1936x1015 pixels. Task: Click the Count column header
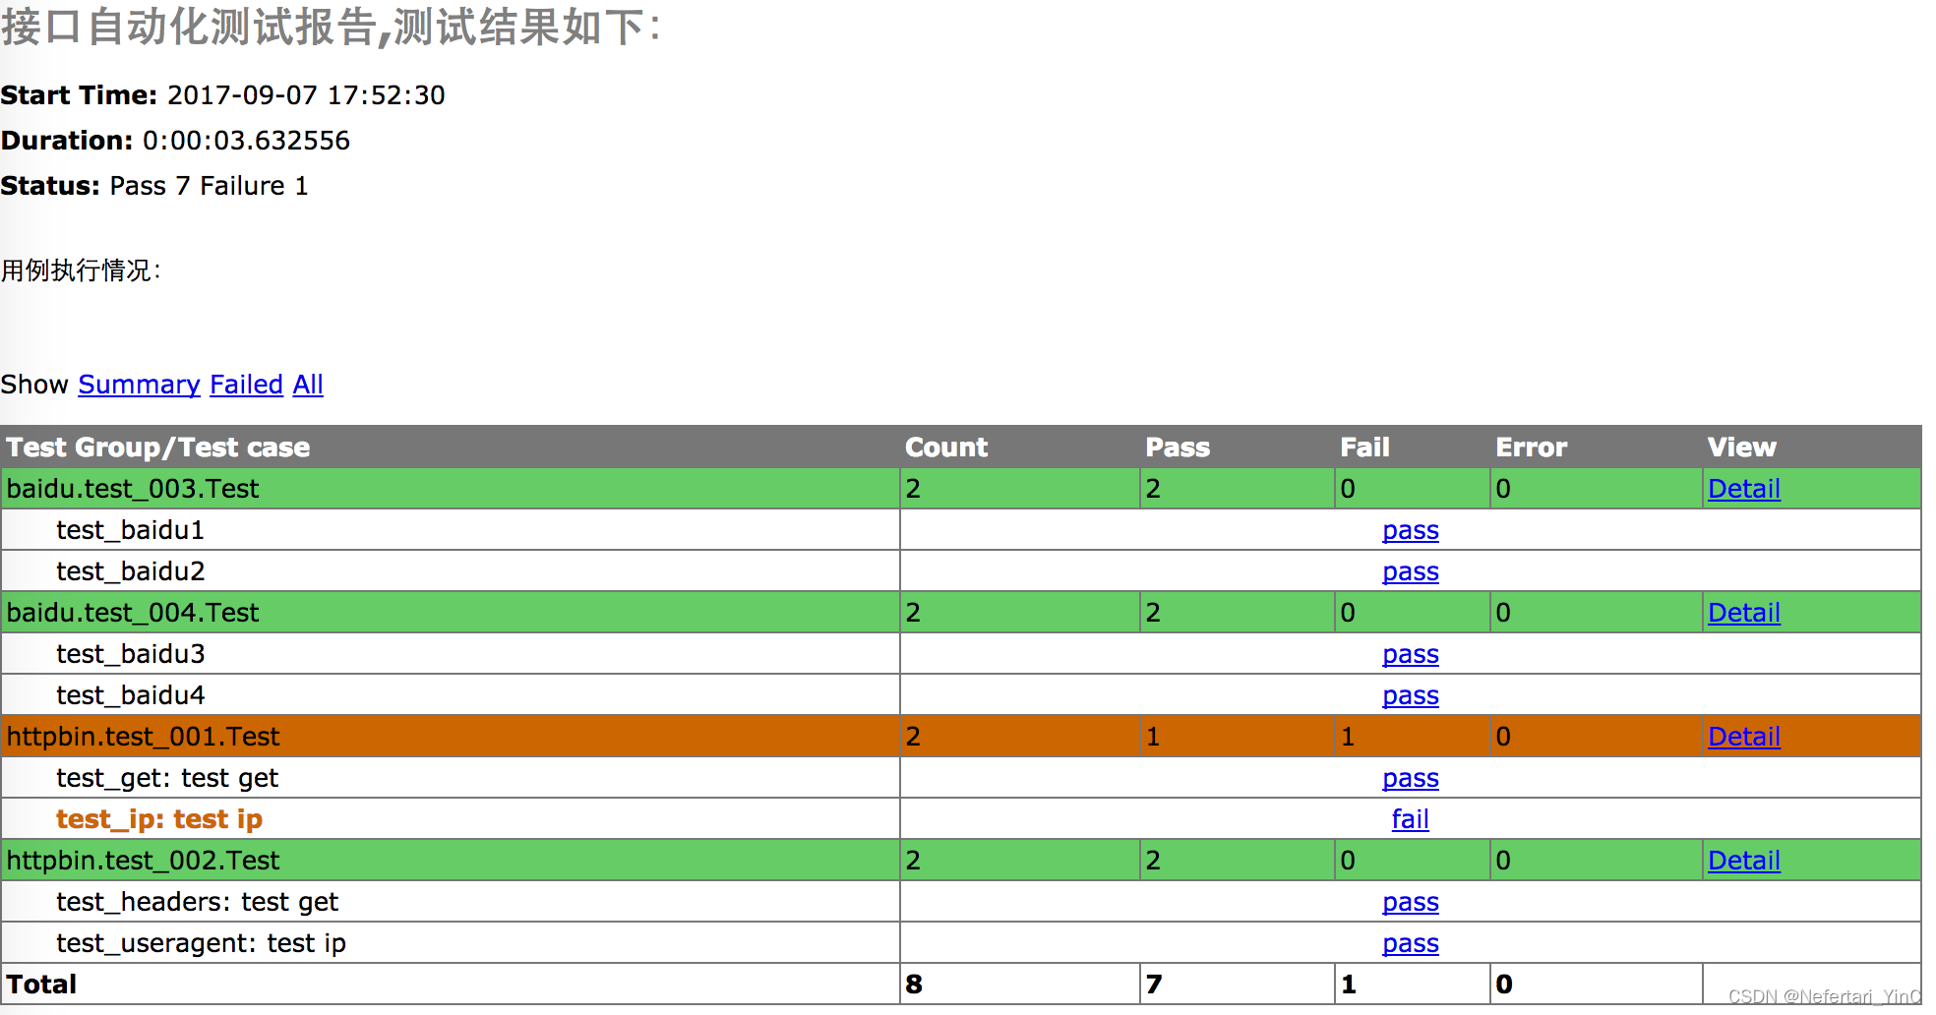click(946, 448)
